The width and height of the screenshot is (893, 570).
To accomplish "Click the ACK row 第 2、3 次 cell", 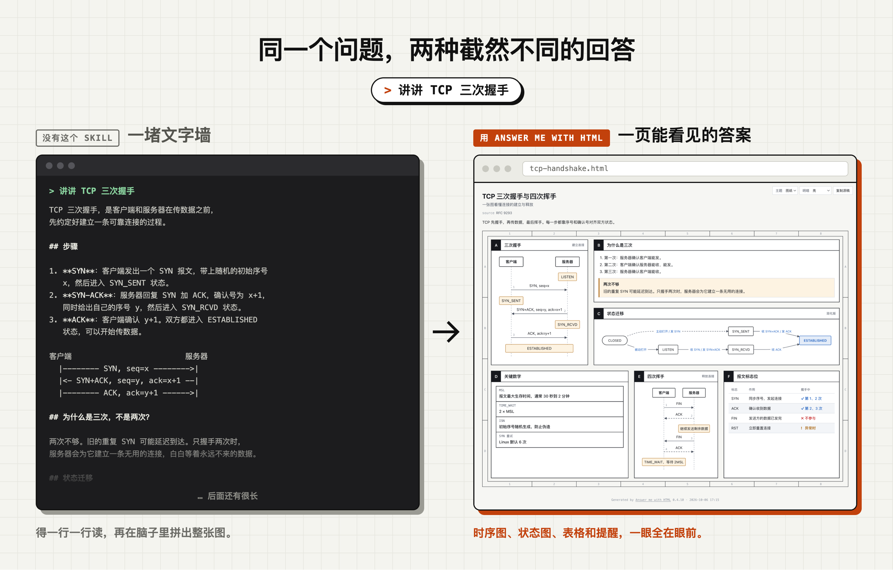I will coord(812,409).
